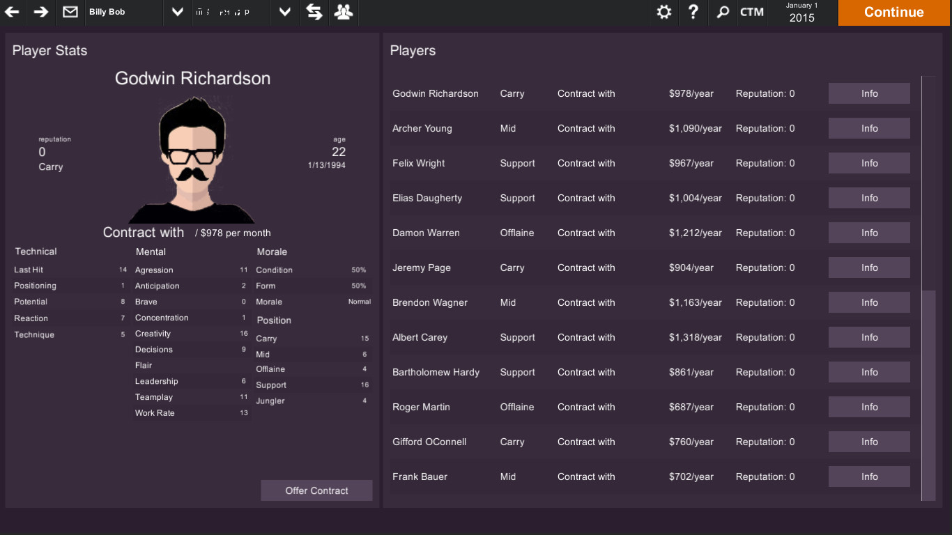This screenshot has width=952, height=535.
Task: Click the back arrow navigation icon
Action: pyautogui.click(x=12, y=12)
